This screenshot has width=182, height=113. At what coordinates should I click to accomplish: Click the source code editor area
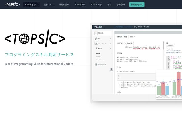[x=174, y=63]
